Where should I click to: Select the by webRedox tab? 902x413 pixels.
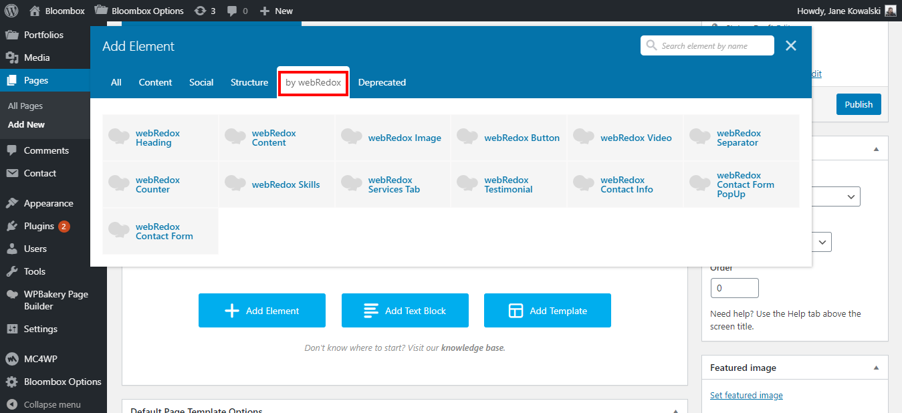point(314,82)
